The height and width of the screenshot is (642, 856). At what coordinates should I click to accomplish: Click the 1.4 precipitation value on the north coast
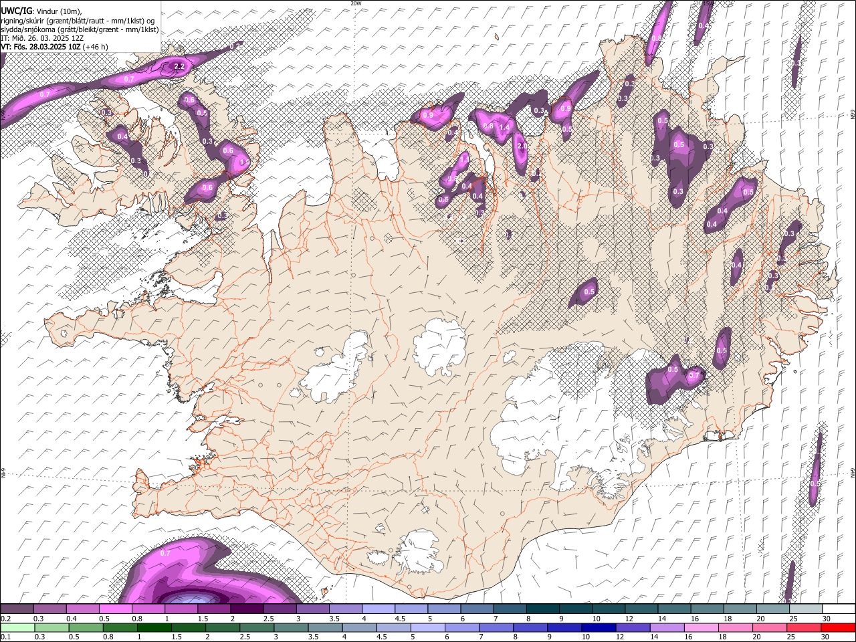point(504,127)
